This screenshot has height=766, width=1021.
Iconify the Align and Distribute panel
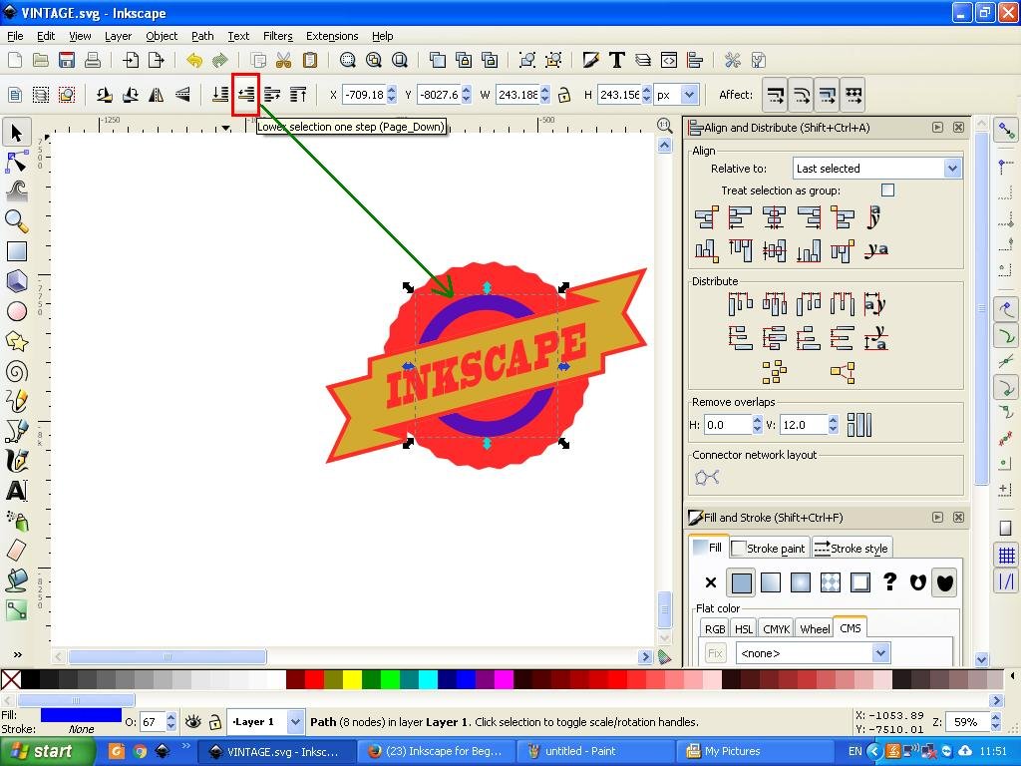937,128
